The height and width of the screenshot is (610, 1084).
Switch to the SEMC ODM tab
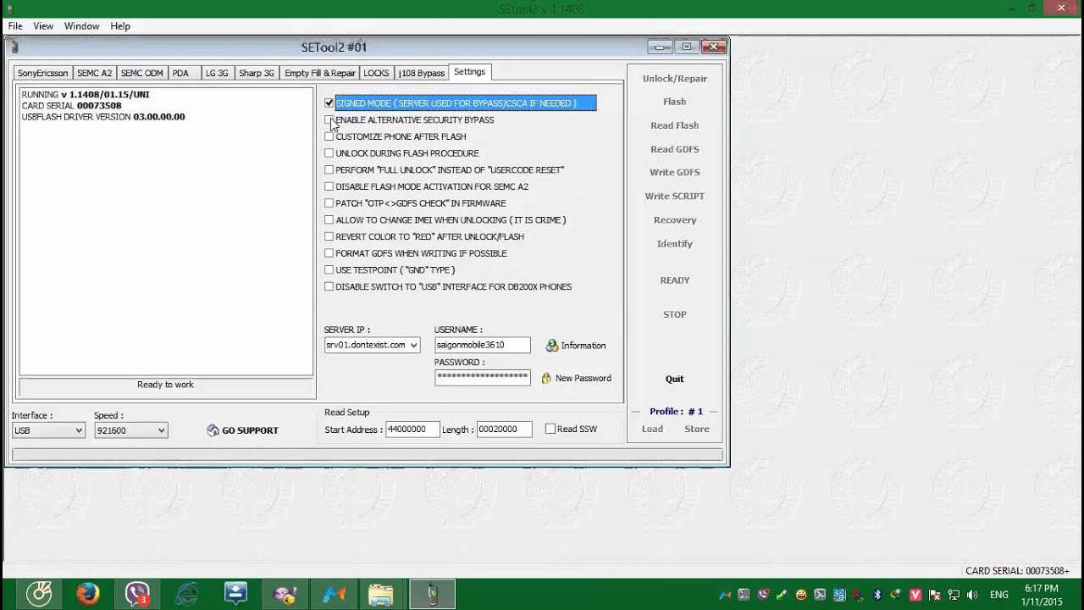pos(141,73)
